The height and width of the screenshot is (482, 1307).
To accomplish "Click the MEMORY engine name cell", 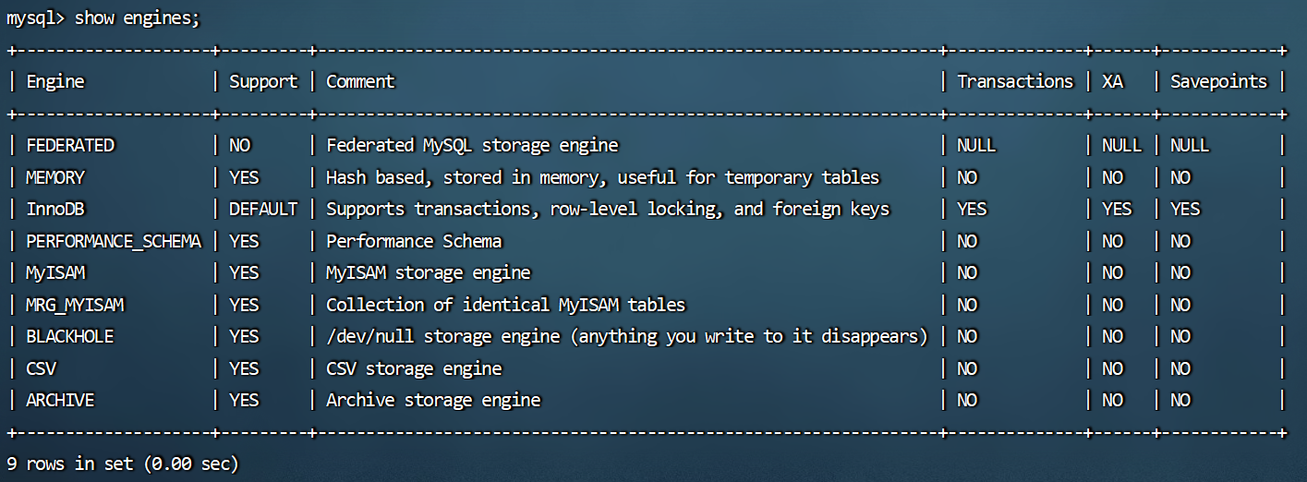I will (55, 177).
